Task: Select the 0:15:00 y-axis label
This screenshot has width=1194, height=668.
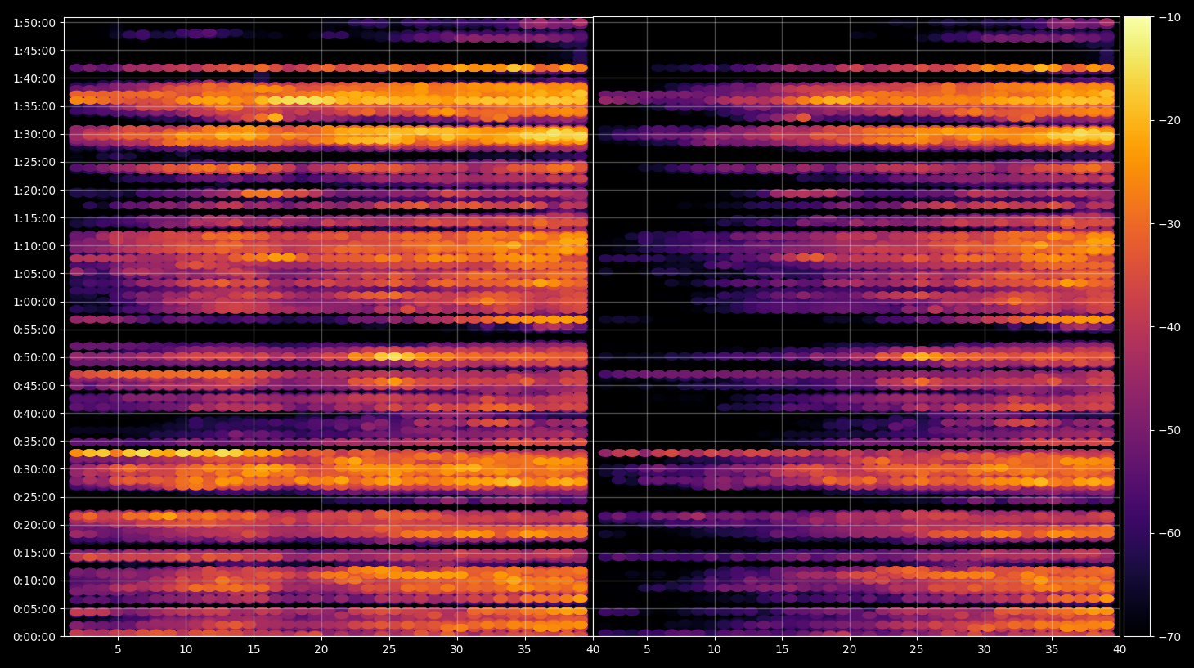Action: (34, 553)
